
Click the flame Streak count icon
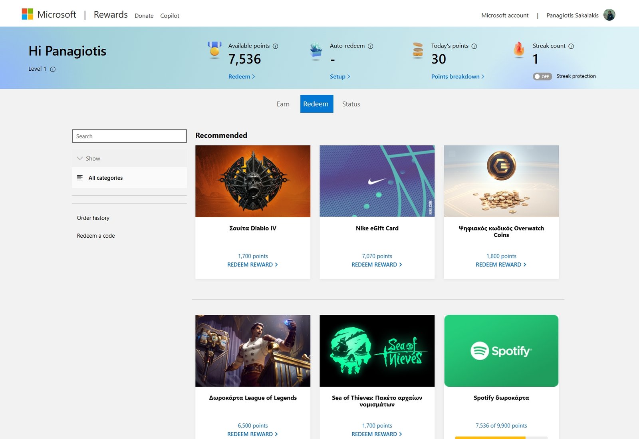[519, 50]
